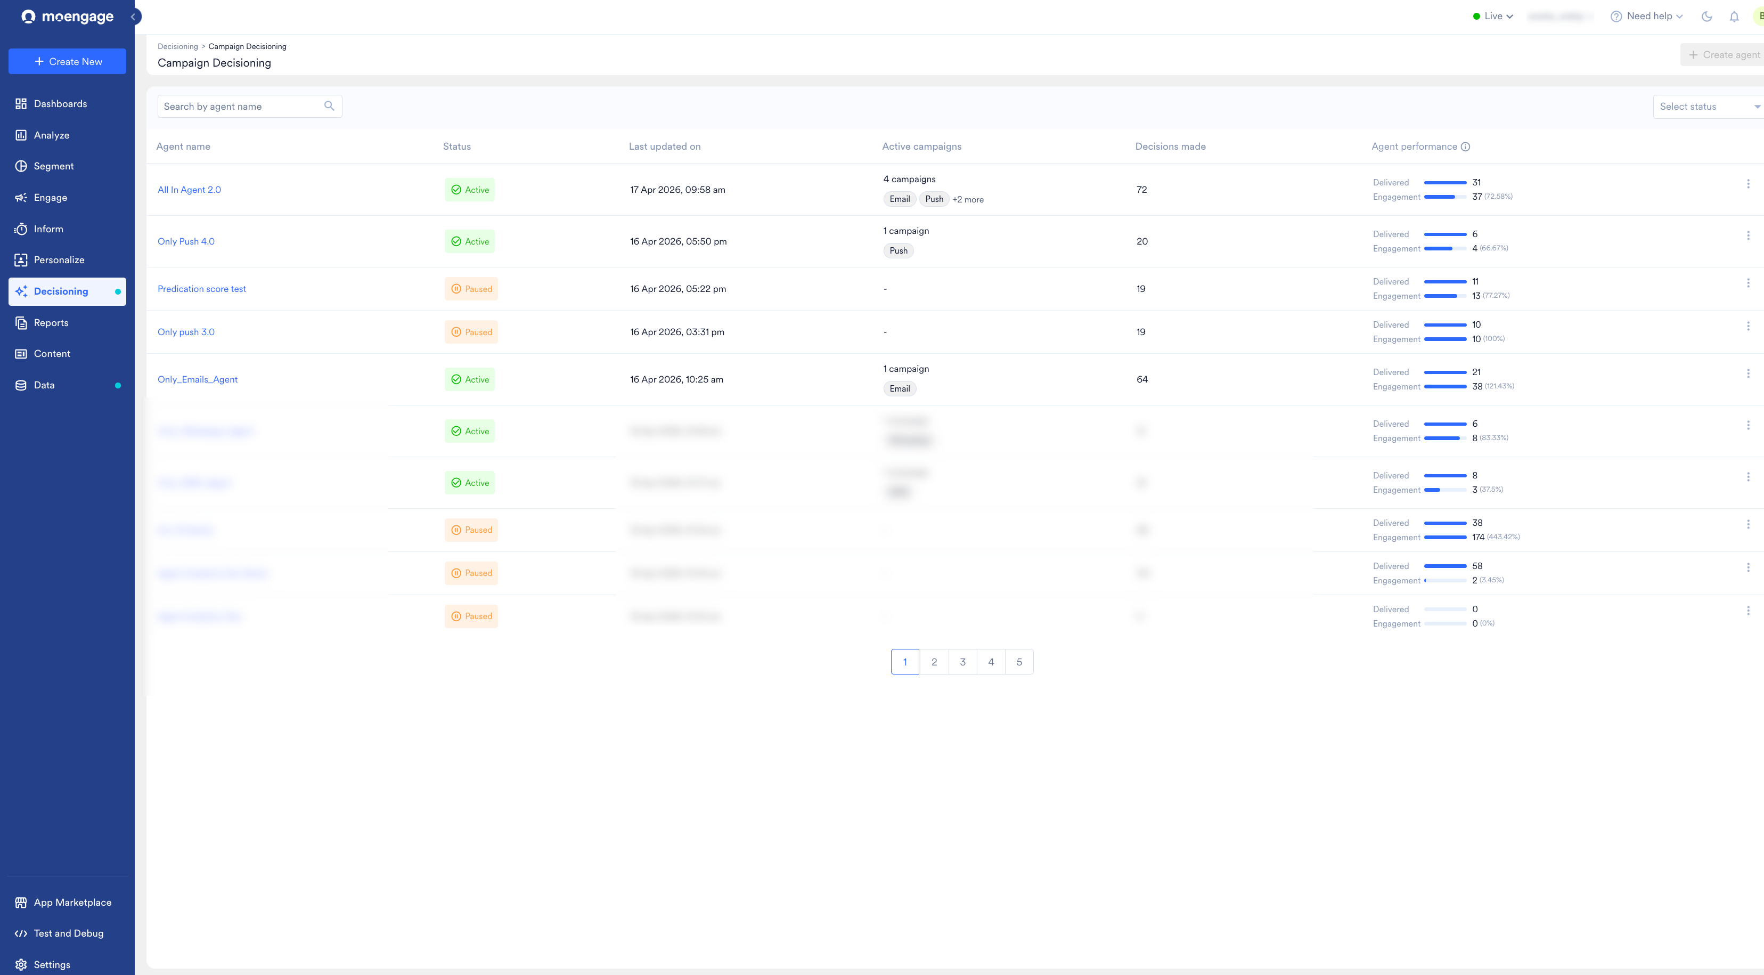Screen dimensions: 1764x975
Task: Toggle dark mode moon icon
Action: tap(1706, 17)
